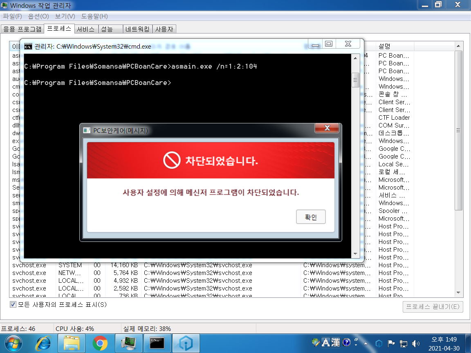The height and width of the screenshot is (353, 471).
Task: Click the cmd window scroll up arrow
Action: [355, 58]
